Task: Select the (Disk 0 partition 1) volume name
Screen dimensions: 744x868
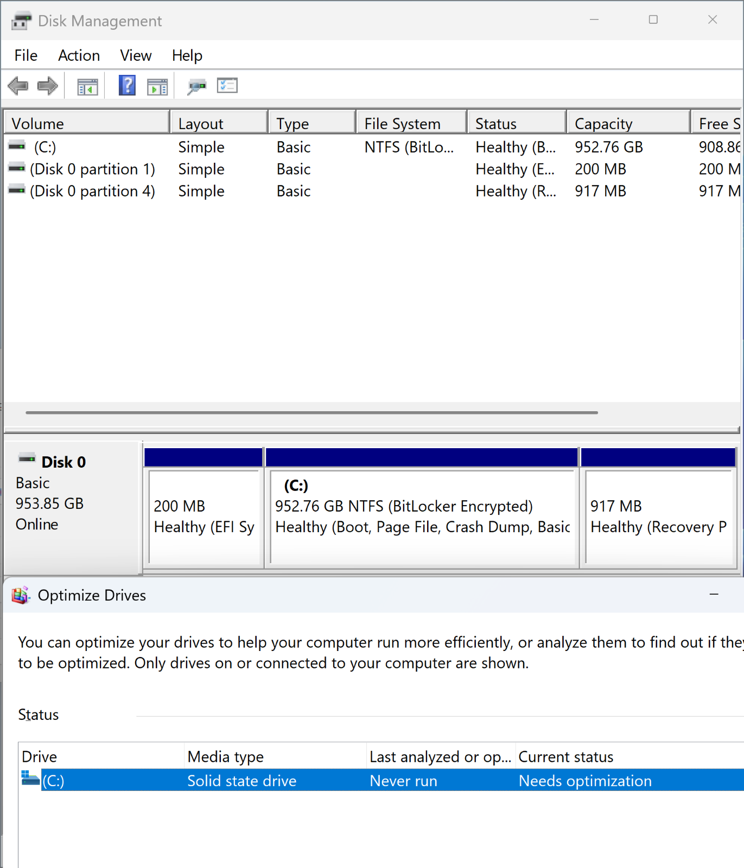Action: click(92, 169)
